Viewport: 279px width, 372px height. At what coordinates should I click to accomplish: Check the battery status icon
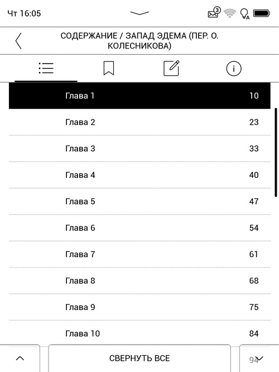262,13
